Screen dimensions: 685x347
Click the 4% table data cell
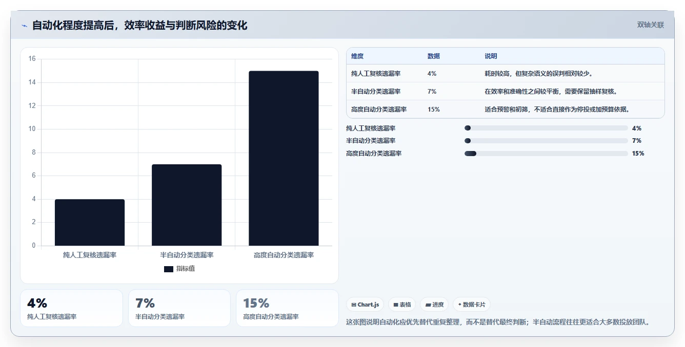(x=432, y=74)
